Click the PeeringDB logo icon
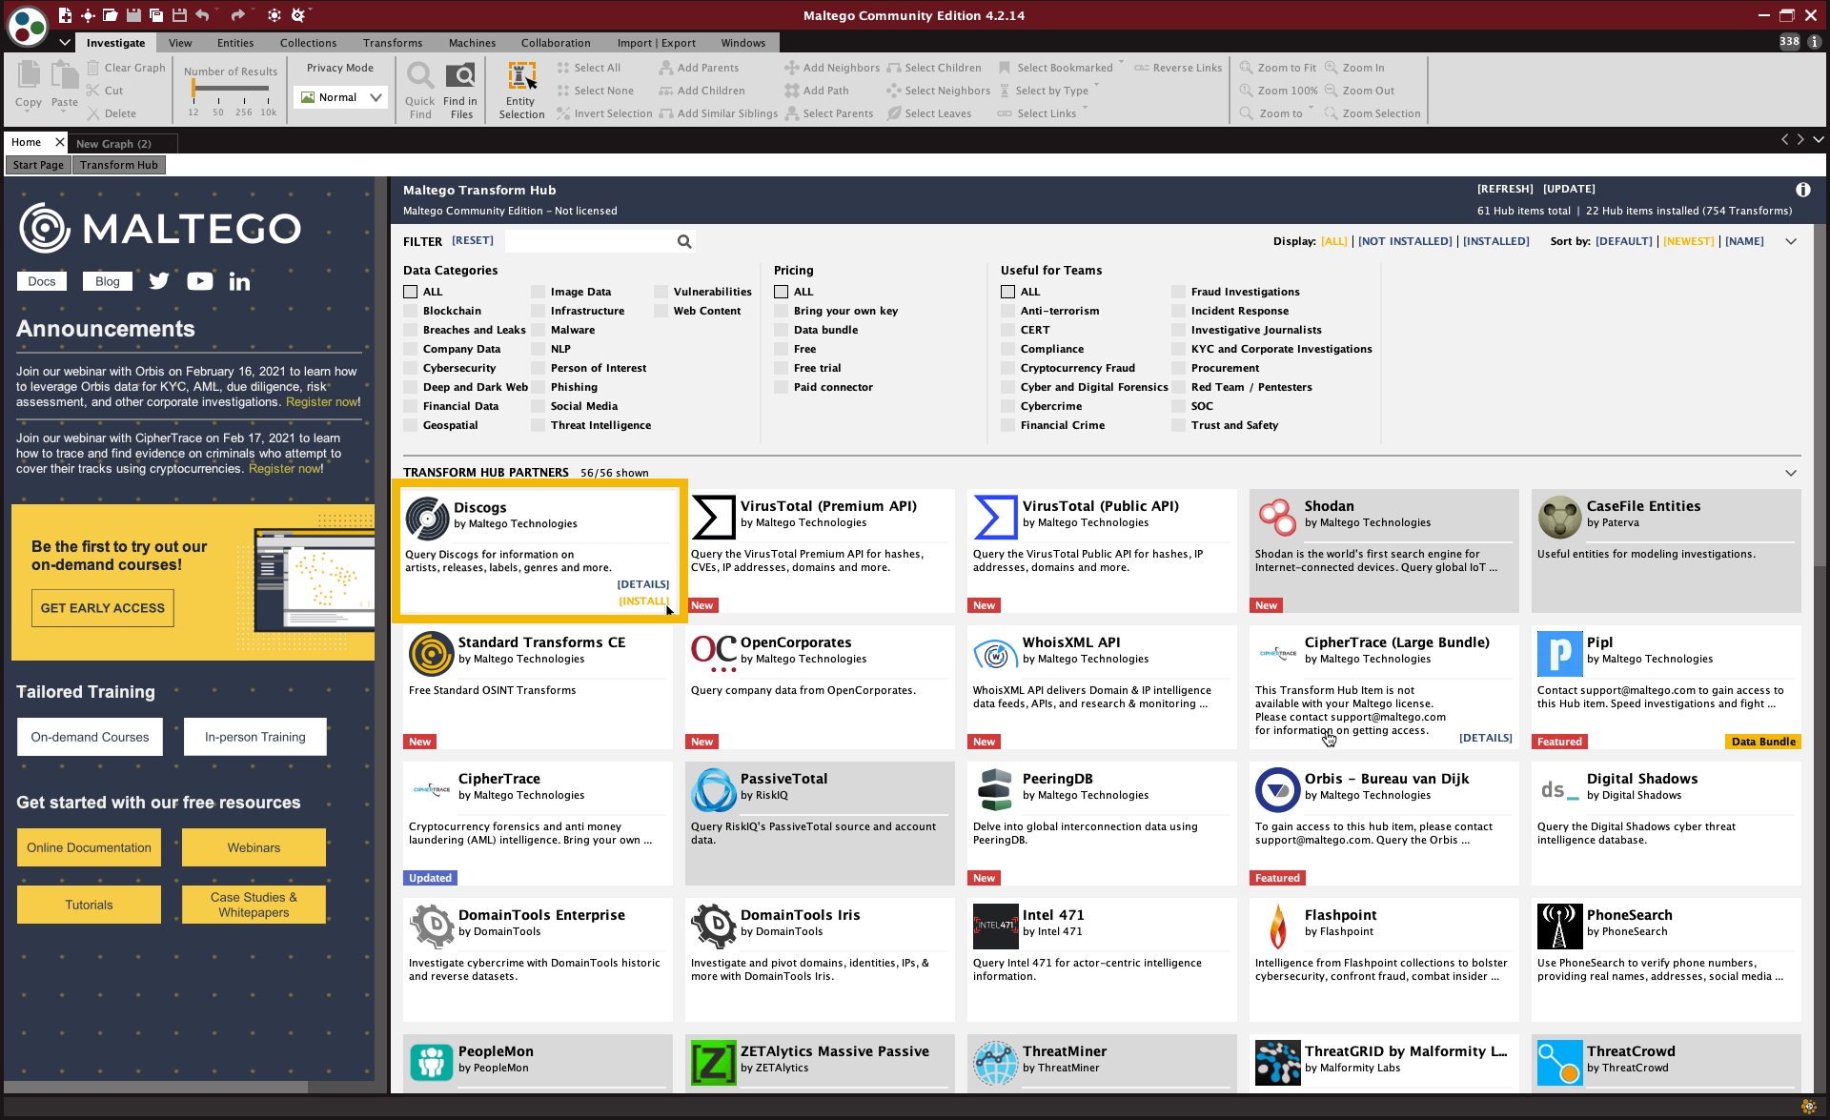Viewport: 1830px width, 1120px height. (x=995, y=790)
